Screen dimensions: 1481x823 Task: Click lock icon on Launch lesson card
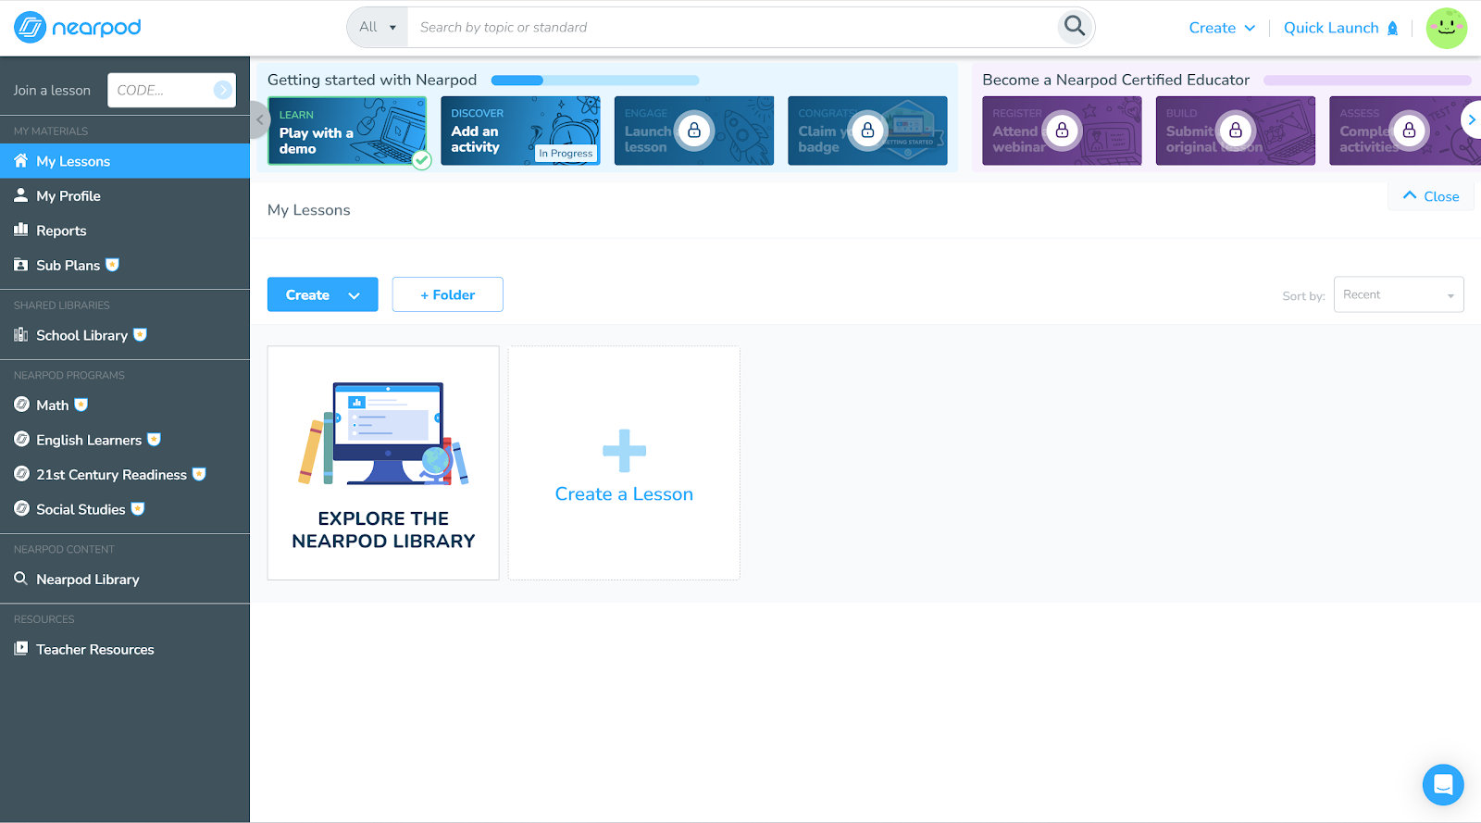click(x=694, y=131)
